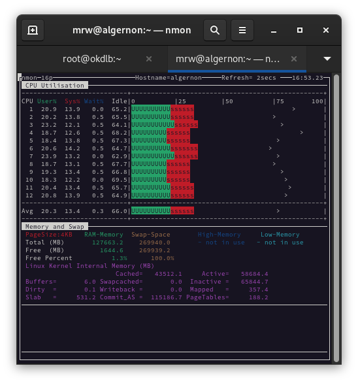
Task: Click the Low-Memory label
Action: point(280,235)
